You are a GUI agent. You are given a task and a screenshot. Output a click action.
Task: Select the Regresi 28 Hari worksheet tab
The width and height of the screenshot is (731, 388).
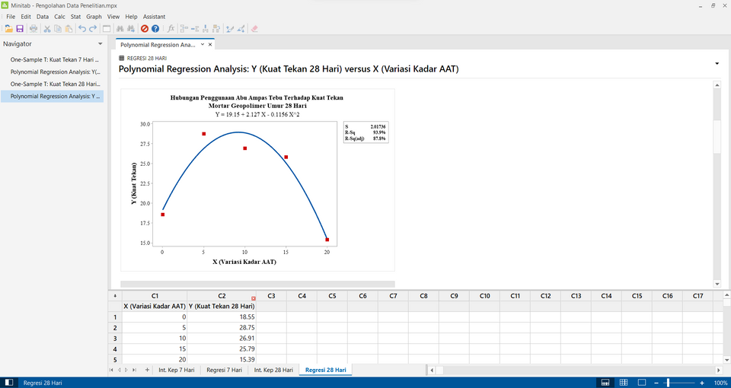pyautogui.click(x=326, y=370)
